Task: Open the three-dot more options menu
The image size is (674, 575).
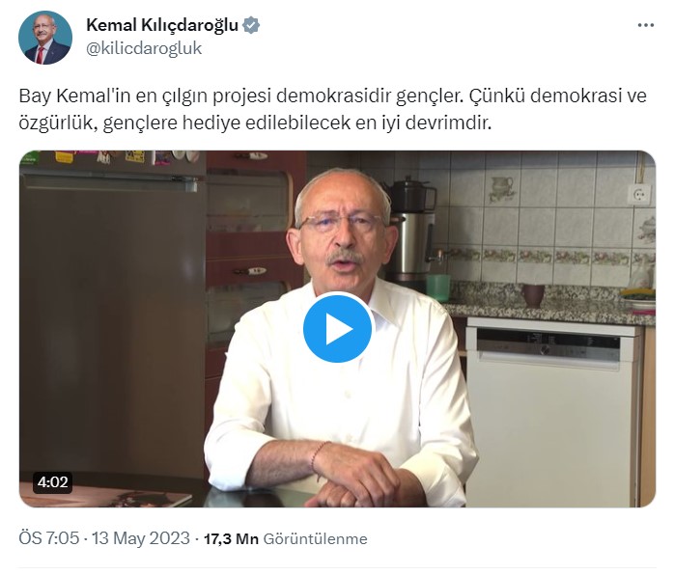Action: [646, 26]
